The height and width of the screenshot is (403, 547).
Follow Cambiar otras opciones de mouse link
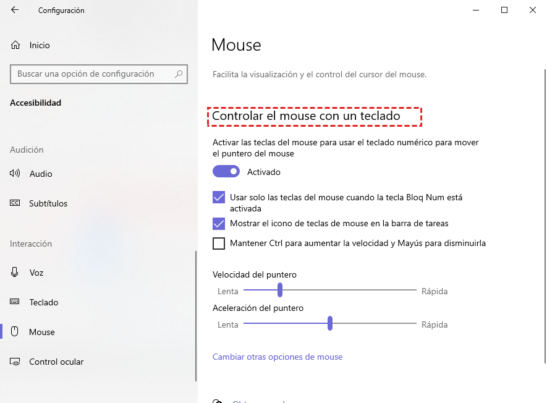(x=278, y=357)
